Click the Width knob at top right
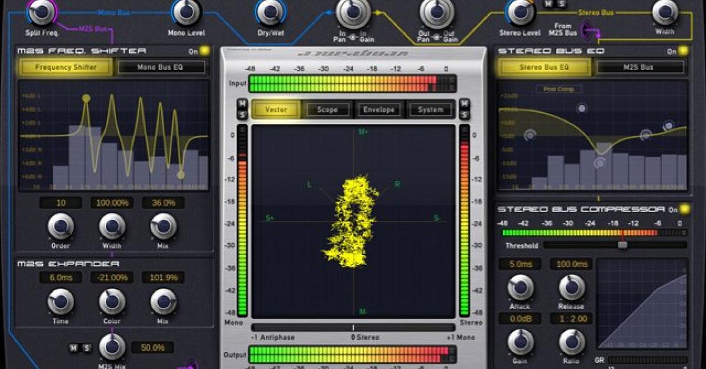 point(665,11)
